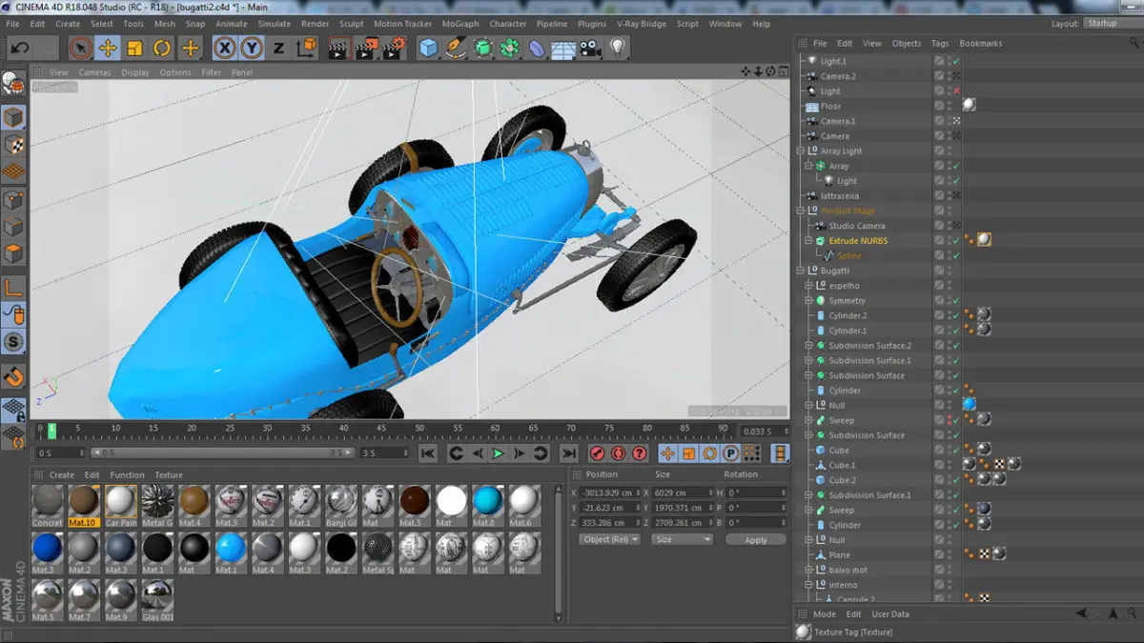
Task: Toggle green check of Symmetry object
Action: [955, 301]
